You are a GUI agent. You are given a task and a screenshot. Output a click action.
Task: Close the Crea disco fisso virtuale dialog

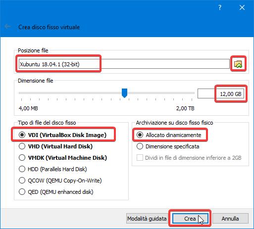point(242,7)
